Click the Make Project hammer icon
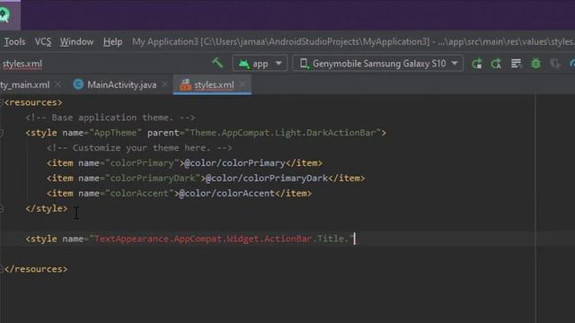The width and height of the screenshot is (575, 323). (x=217, y=63)
